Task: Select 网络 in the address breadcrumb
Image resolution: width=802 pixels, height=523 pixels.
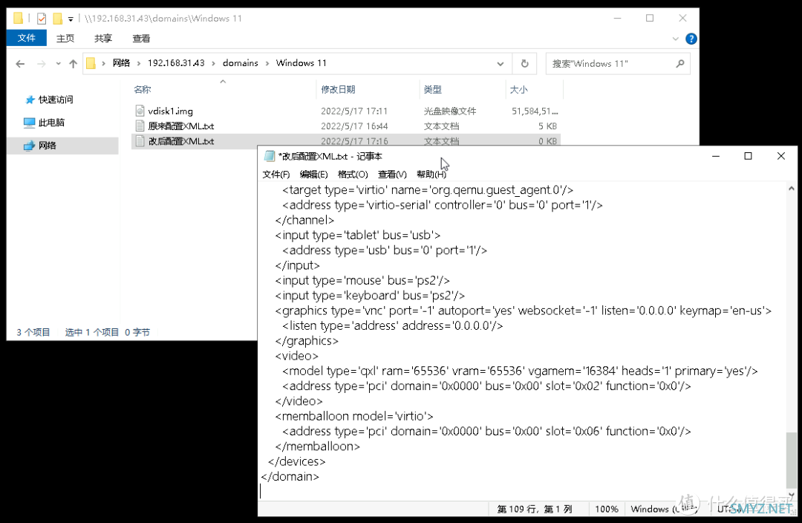Action: pyautogui.click(x=121, y=63)
